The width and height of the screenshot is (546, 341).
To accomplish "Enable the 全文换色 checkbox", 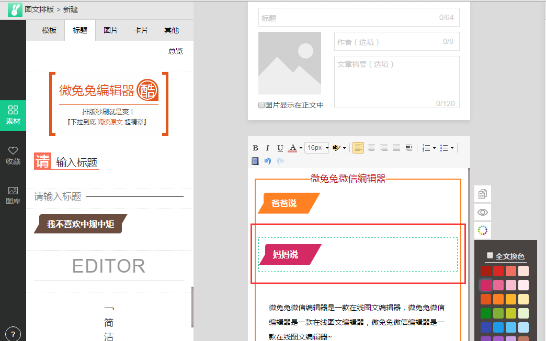I will point(491,255).
